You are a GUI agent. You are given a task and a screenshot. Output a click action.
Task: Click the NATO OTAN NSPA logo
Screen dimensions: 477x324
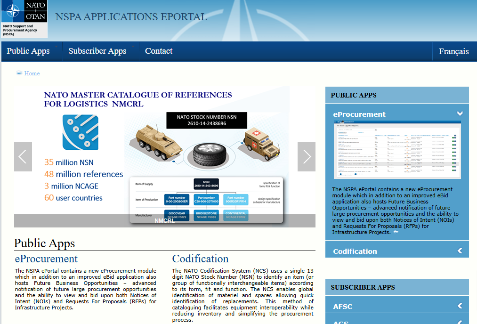(x=24, y=19)
